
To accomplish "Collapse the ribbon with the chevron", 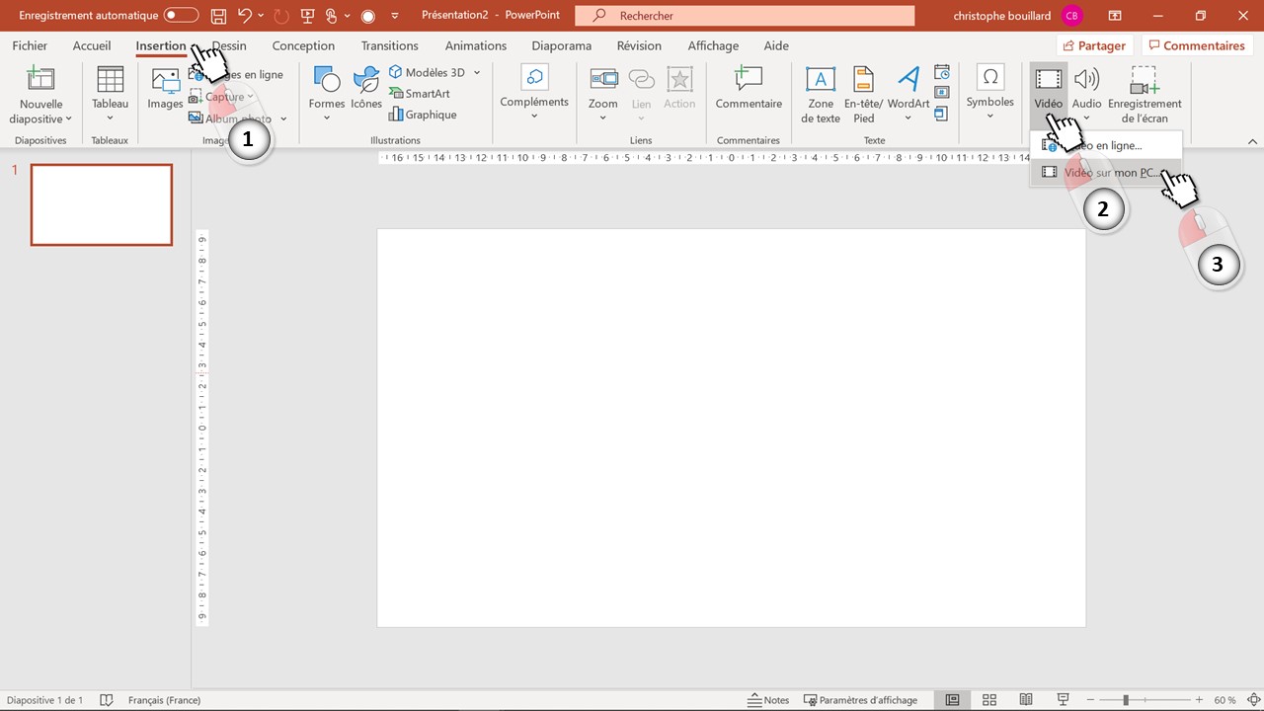I will [1252, 141].
